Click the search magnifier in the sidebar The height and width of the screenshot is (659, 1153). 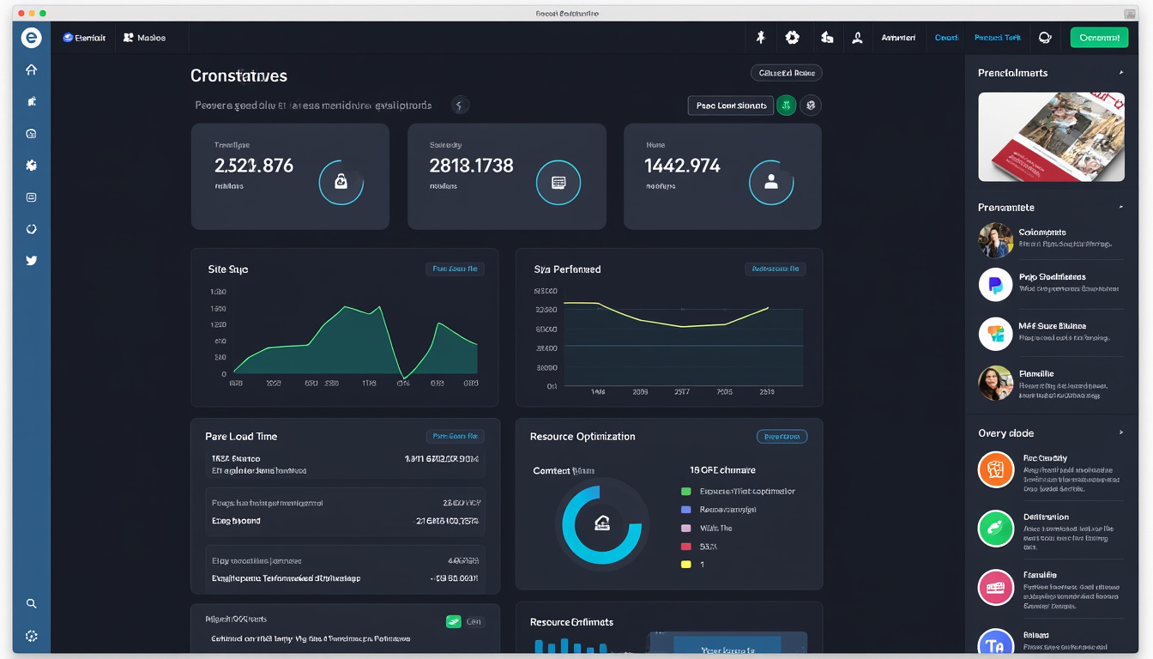(x=31, y=603)
